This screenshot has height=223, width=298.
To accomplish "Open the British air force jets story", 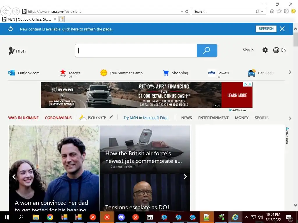I will (145, 150).
